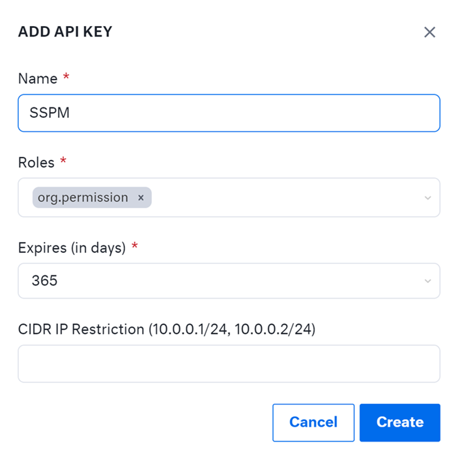Click the SSPM text in Name field
Viewport: 456px width, 454px height.
(x=50, y=113)
